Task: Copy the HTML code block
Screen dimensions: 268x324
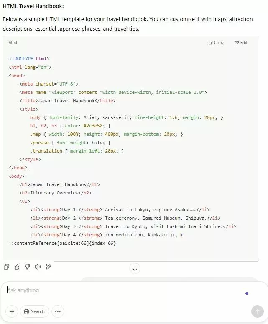Action: pyautogui.click(x=216, y=43)
